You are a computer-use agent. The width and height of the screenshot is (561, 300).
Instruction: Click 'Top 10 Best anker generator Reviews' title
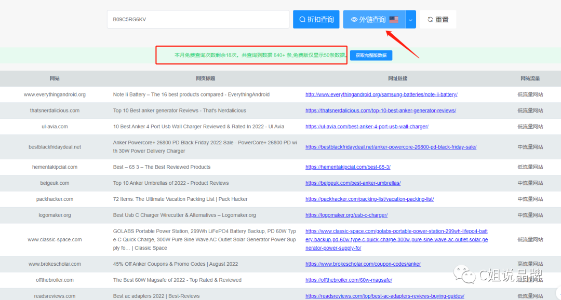180,111
